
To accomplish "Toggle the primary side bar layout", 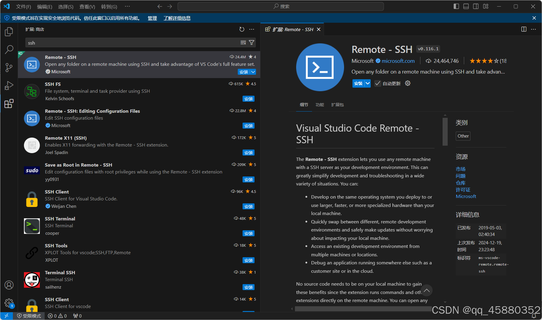I will [456, 6].
